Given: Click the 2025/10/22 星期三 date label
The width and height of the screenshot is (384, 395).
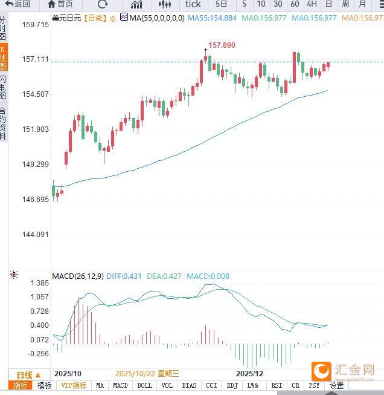Looking at the screenshot, I should [147, 374].
